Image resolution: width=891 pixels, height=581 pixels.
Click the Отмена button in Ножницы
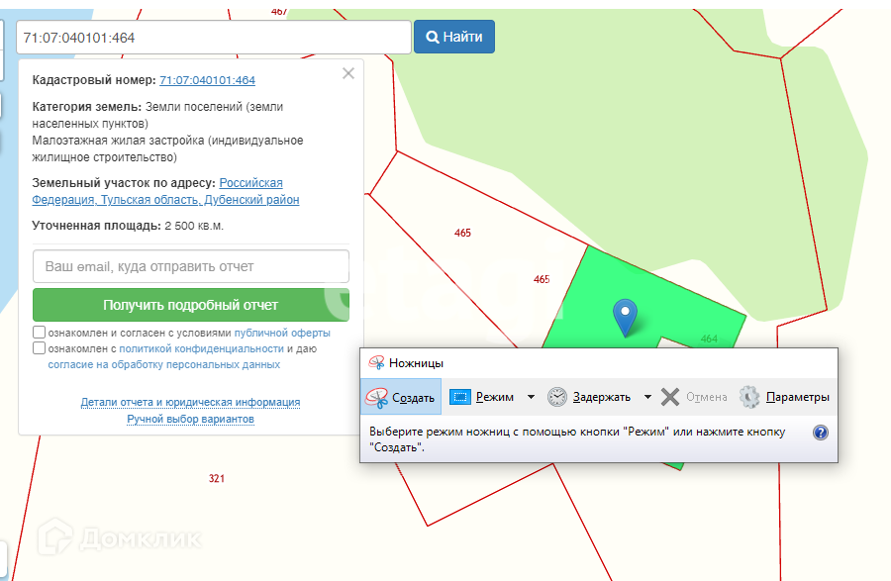(694, 397)
